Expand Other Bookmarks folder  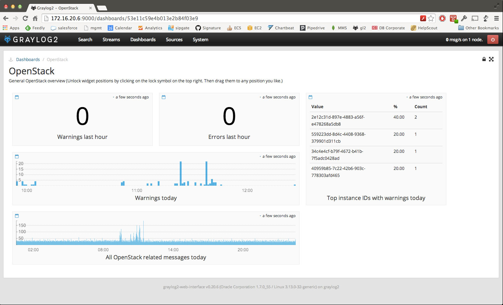point(479,28)
